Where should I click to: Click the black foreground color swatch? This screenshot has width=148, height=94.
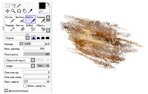click(x=42, y=6)
